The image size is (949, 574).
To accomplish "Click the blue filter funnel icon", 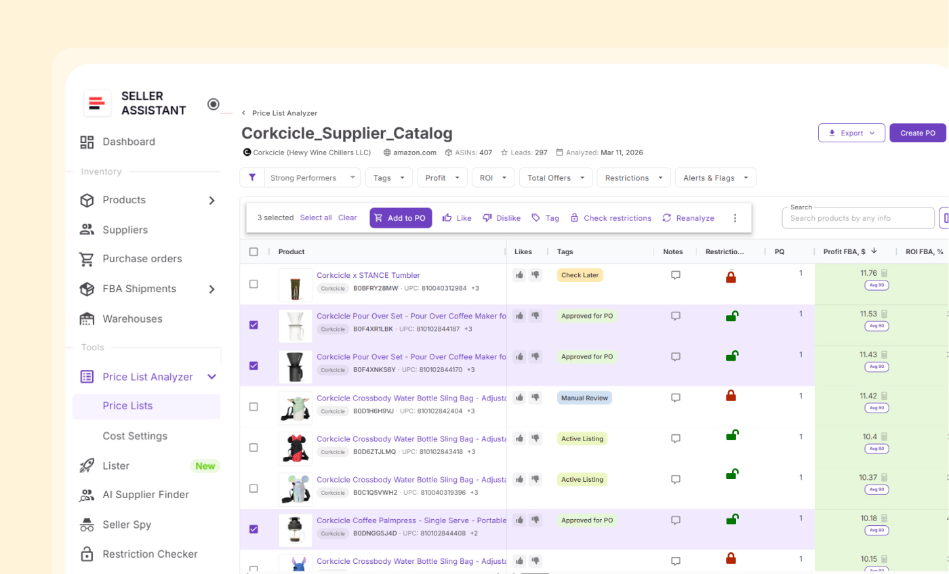I will click(251, 177).
